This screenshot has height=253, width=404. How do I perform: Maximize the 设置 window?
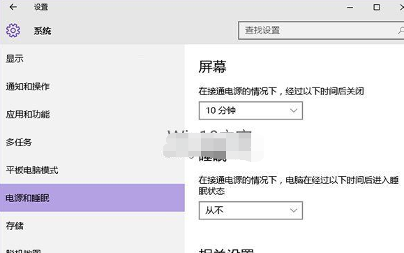pos(376,7)
